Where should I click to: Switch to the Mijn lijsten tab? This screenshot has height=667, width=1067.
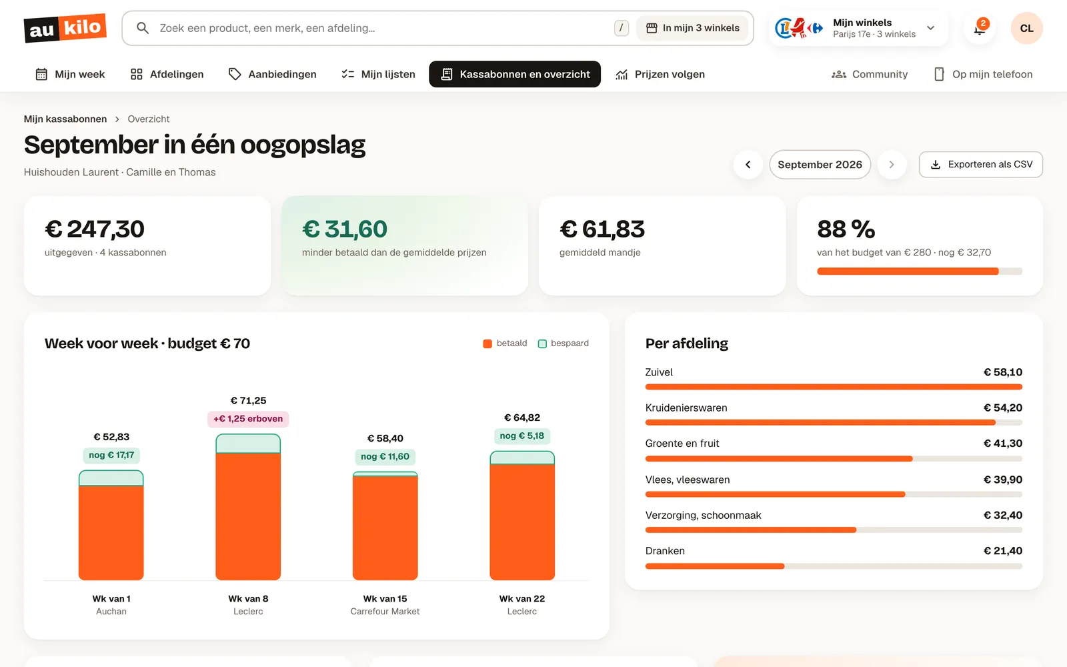point(378,74)
